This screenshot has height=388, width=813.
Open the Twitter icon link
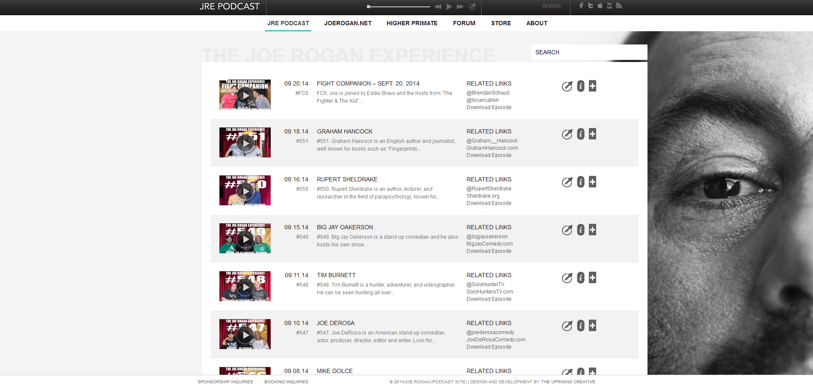coord(590,6)
